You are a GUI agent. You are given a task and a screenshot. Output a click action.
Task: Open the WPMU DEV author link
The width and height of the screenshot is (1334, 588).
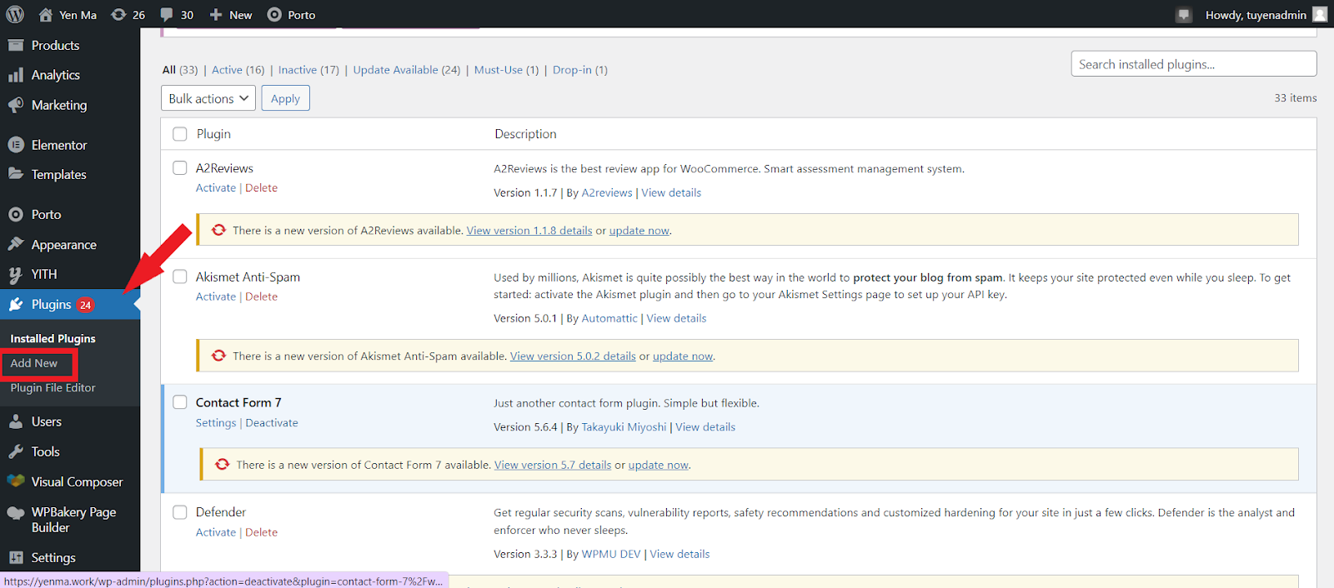click(611, 554)
